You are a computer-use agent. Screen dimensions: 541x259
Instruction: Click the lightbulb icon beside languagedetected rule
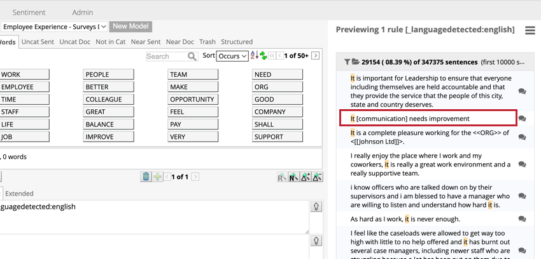coord(314,207)
